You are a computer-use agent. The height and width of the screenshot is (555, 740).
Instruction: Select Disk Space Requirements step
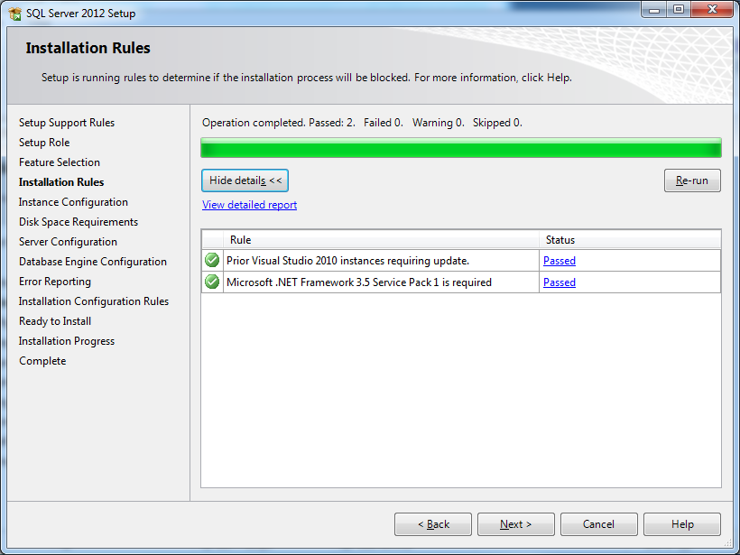point(79,222)
